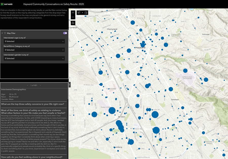Open the Interviewee's gender dropdown

34,59
